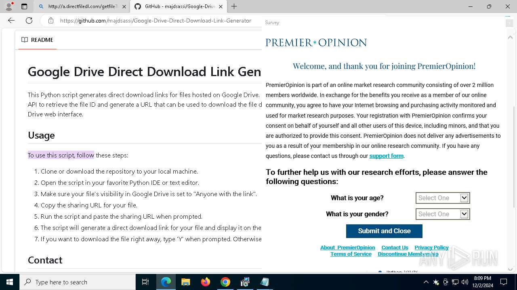Open the Terms of Service link

351,254
